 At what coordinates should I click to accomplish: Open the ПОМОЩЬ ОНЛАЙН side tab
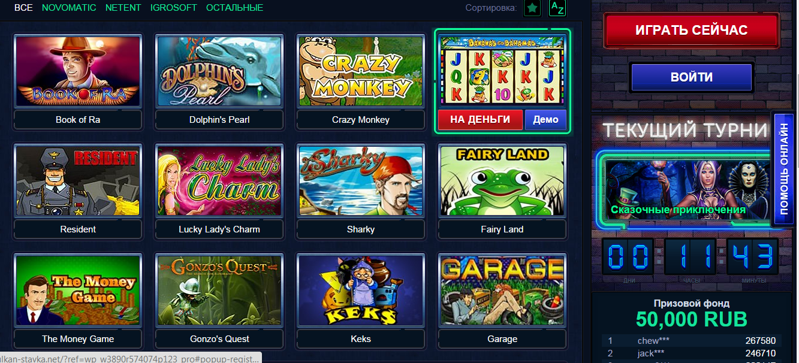(784, 169)
